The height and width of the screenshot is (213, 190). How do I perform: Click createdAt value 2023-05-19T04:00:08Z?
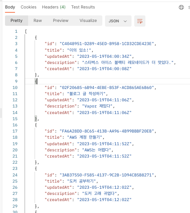point(104,69)
